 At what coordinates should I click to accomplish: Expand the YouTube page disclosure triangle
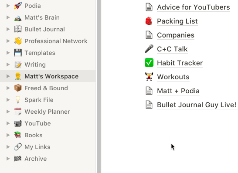coord(8,123)
